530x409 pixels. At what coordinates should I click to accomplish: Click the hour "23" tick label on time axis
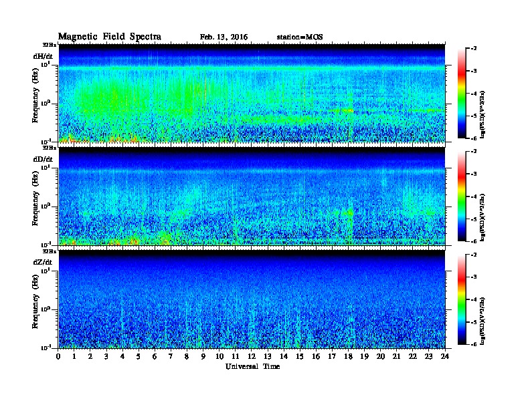tap(429, 357)
